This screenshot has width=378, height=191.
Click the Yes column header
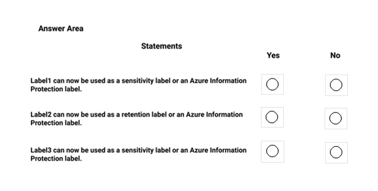point(273,56)
